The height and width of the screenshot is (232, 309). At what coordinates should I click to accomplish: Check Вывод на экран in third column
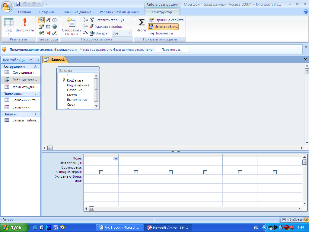tap(171, 172)
